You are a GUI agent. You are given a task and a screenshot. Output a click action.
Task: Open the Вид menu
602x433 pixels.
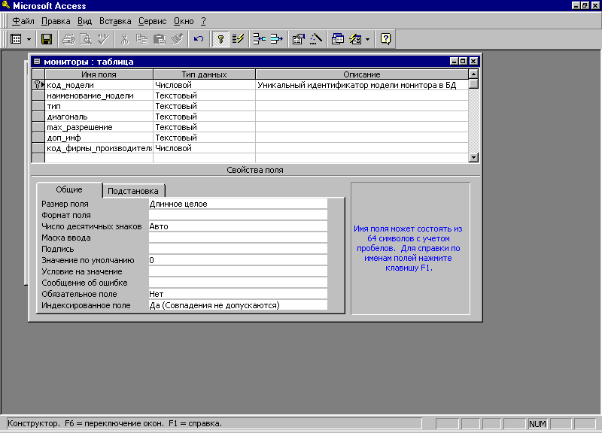point(84,21)
